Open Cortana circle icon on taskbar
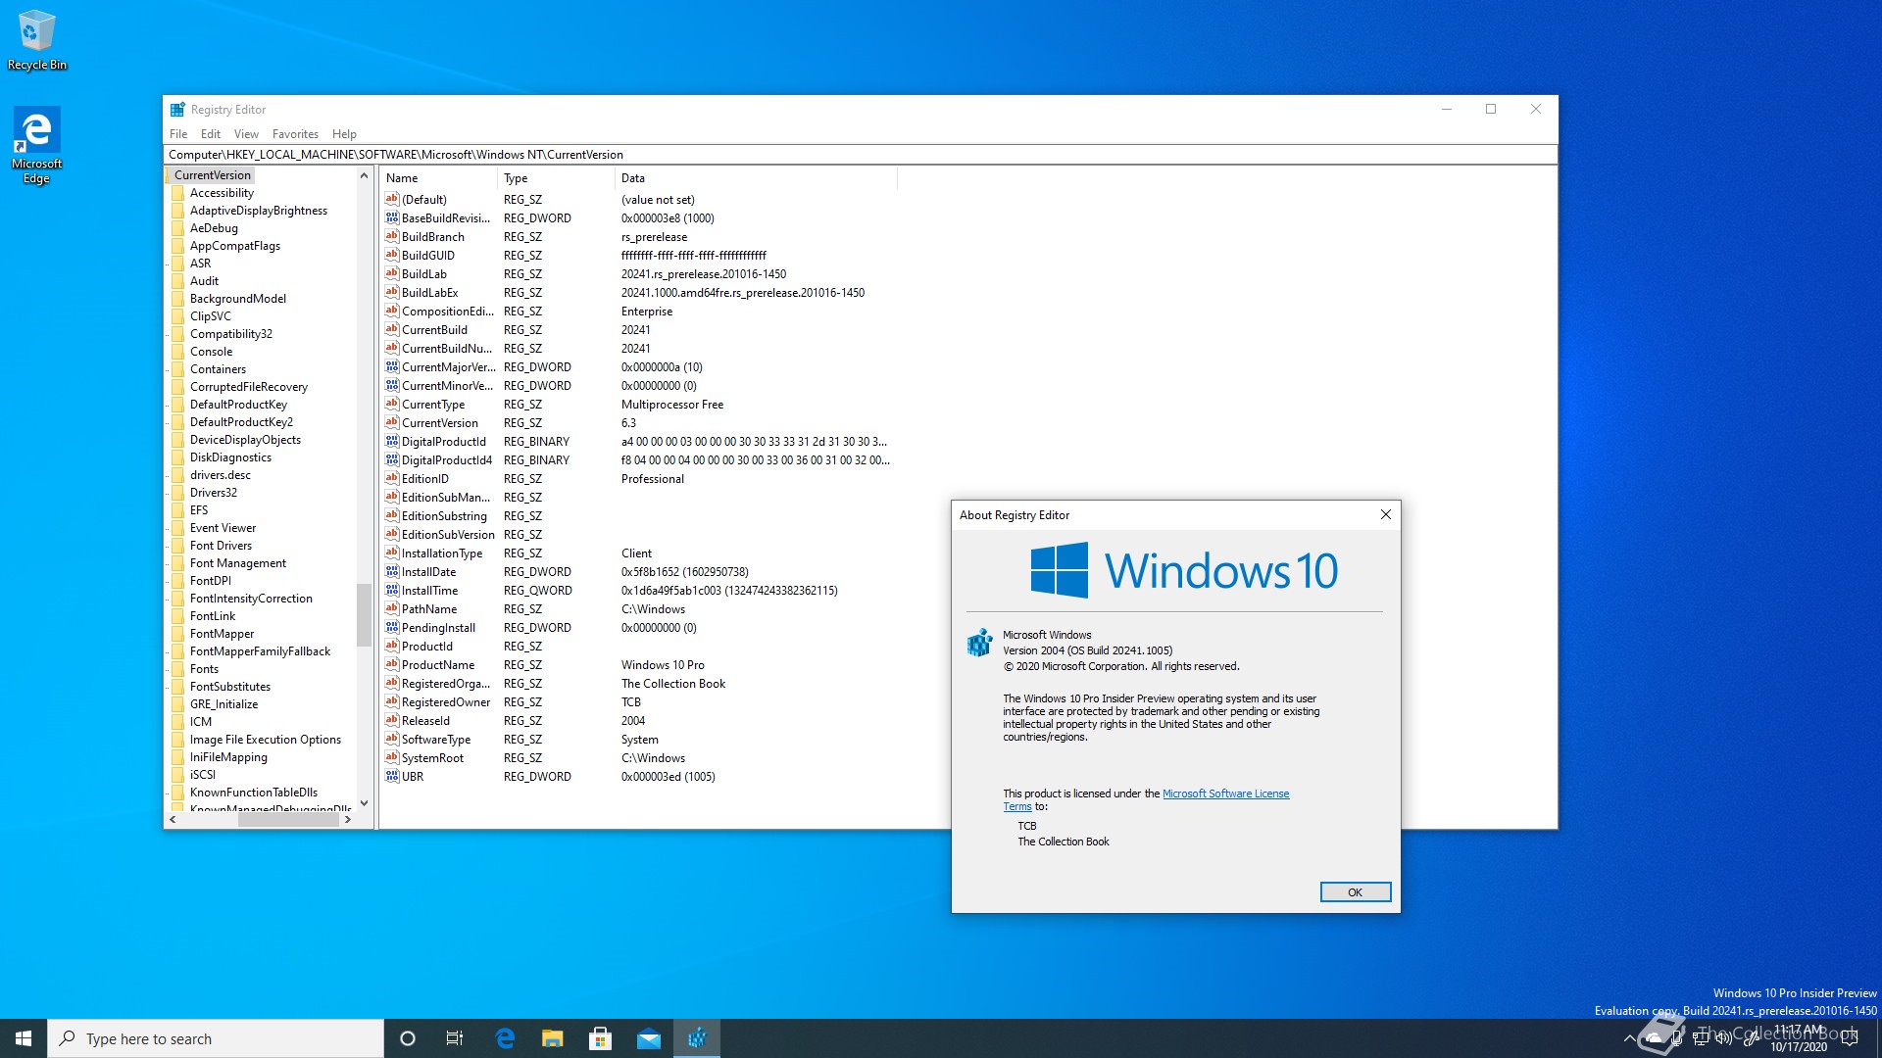The height and width of the screenshot is (1058, 1882). (408, 1038)
